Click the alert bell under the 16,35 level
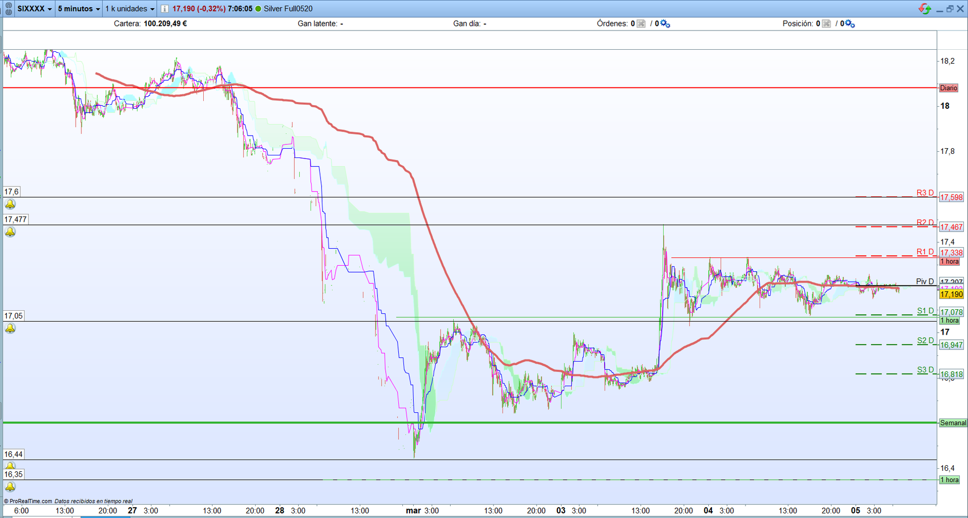 (10, 486)
